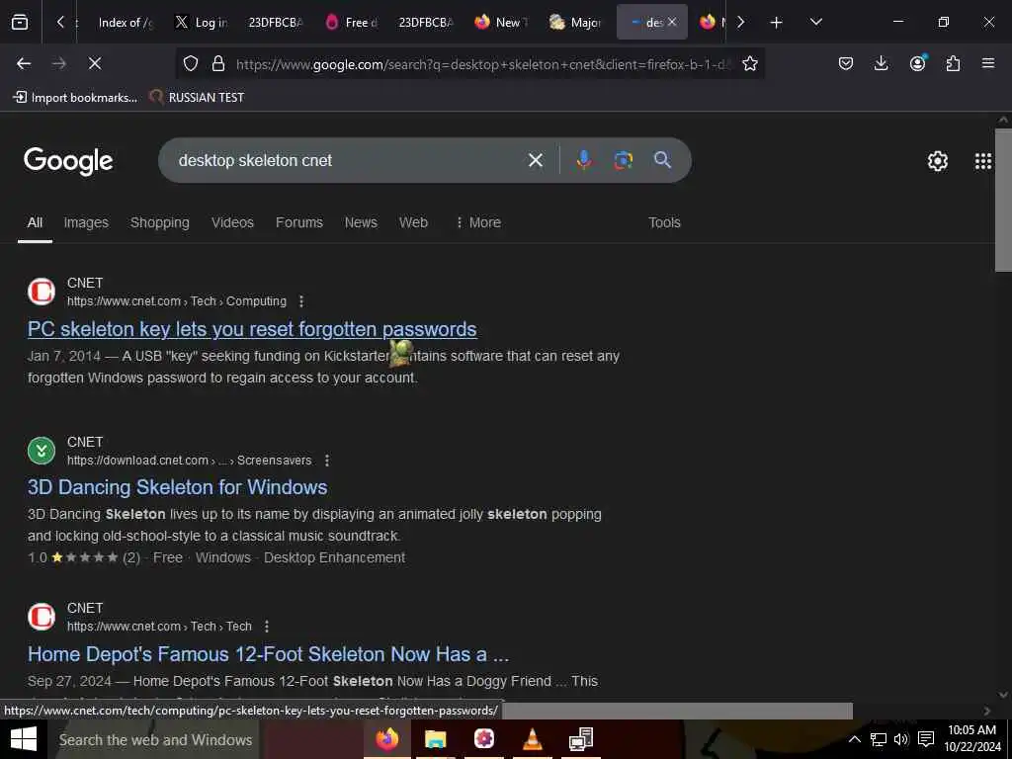Switch to Free d tab

352,23
